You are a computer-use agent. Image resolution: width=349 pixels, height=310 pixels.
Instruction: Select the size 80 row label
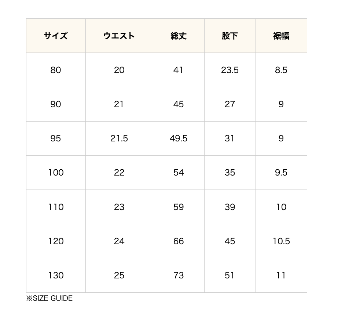[56, 70]
